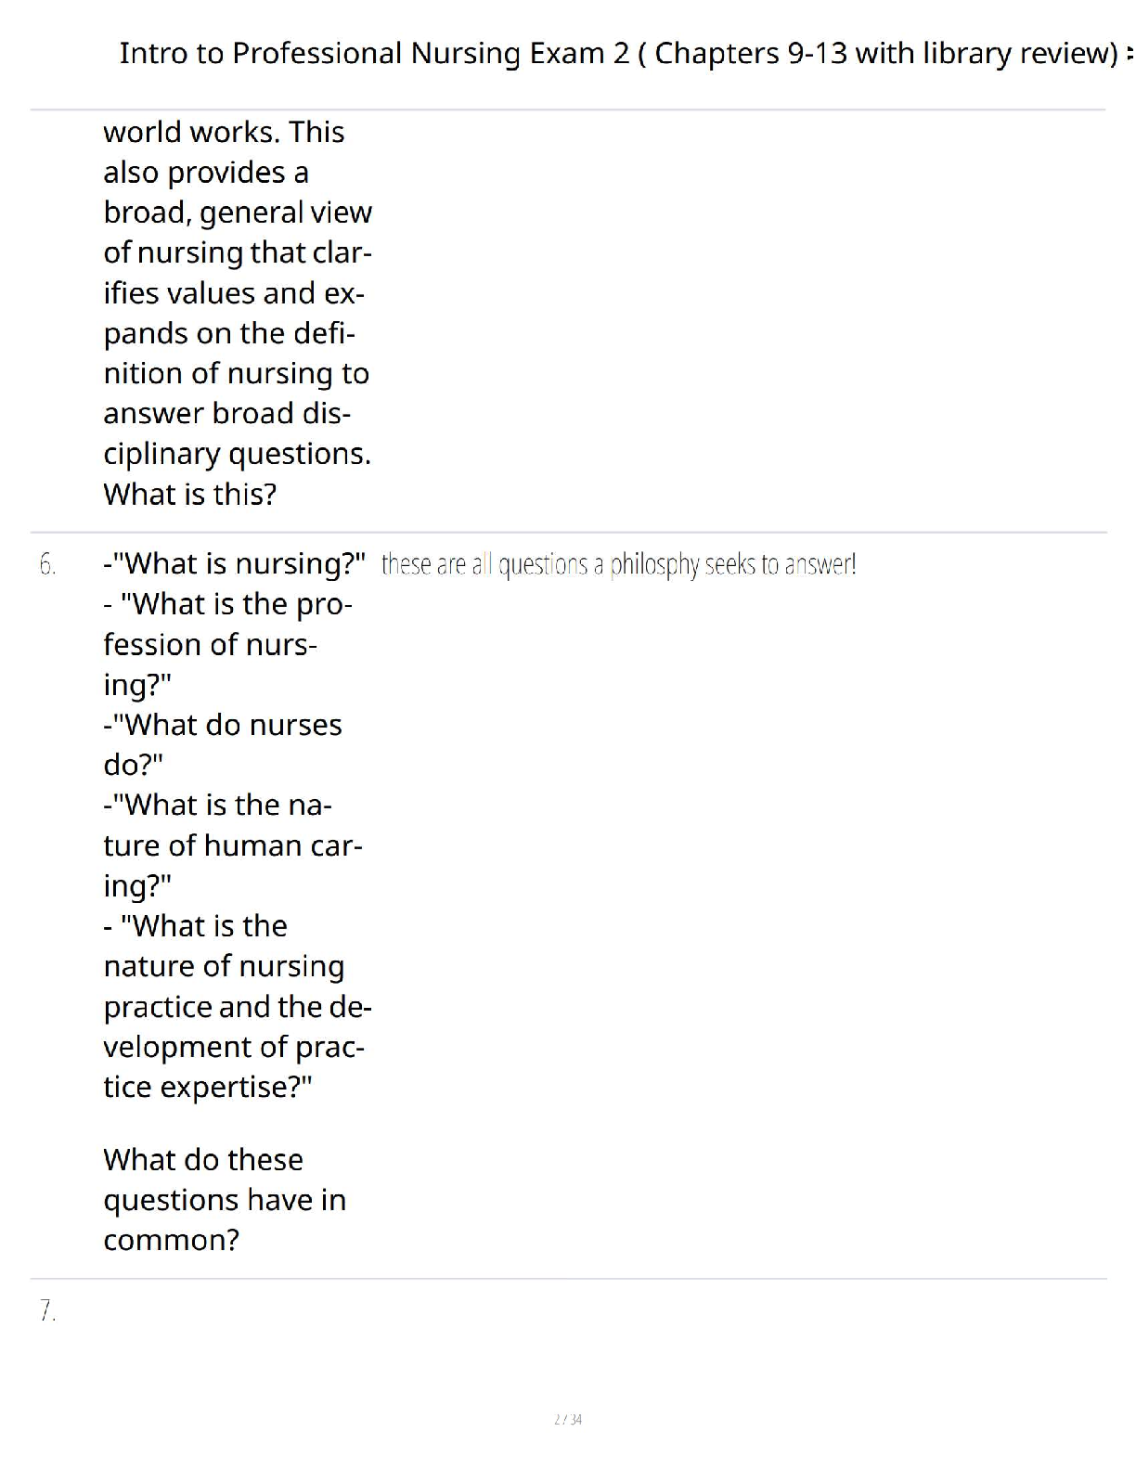Click the line "questions have in"
The width and height of the screenshot is (1136, 1470).
tap(225, 1200)
